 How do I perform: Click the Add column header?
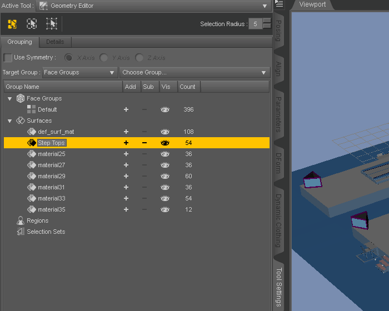pyautogui.click(x=132, y=87)
